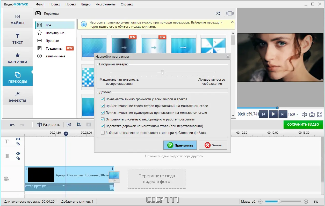Open the Справка menu

(x=127, y=4)
